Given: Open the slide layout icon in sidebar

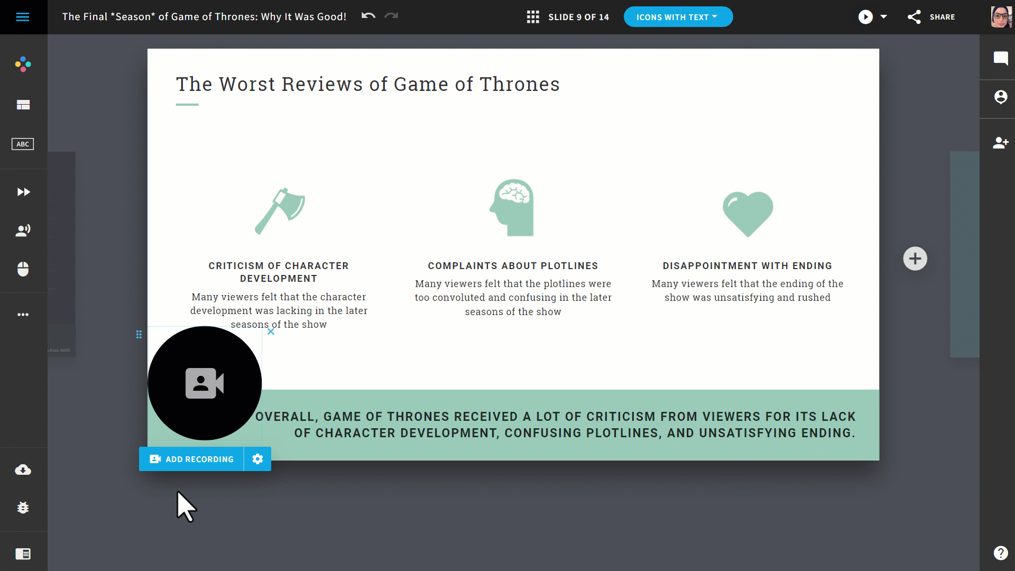Looking at the screenshot, I should (x=23, y=105).
